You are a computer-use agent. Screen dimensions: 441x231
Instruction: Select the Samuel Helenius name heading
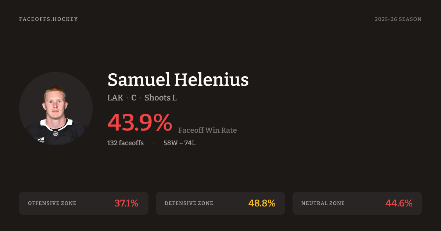pyautogui.click(x=178, y=80)
